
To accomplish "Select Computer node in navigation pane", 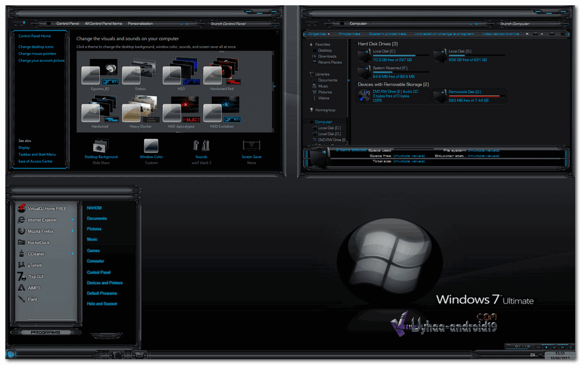I will tap(324, 122).
